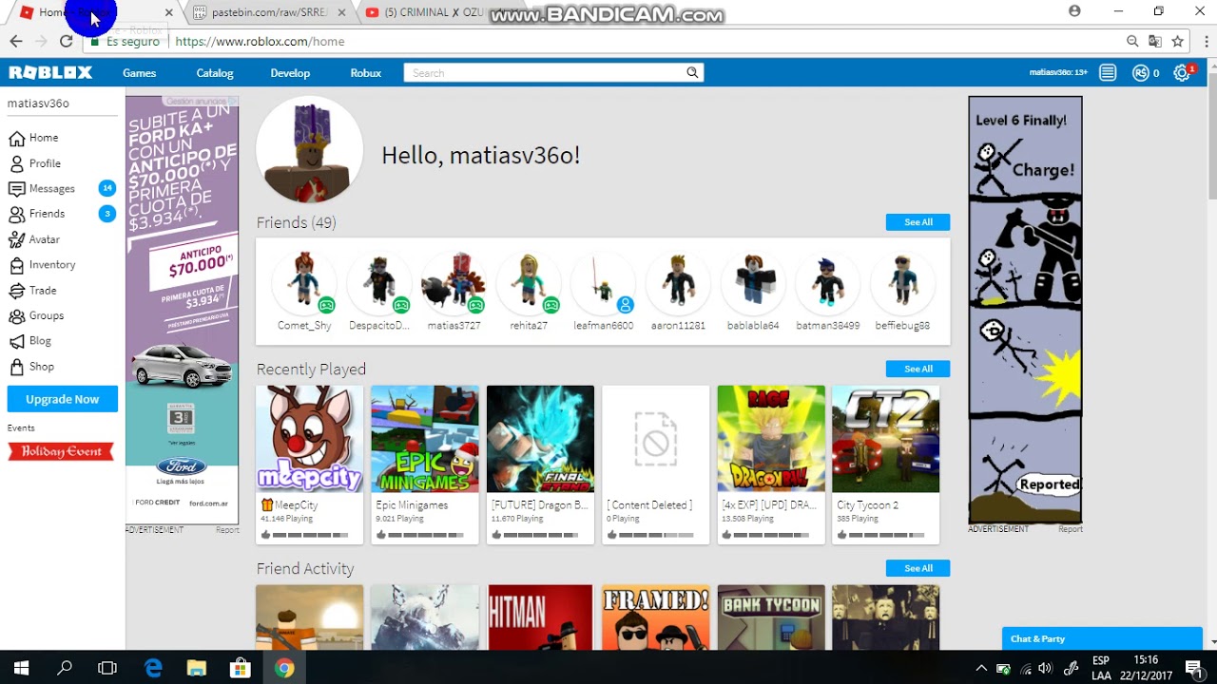This screenshot has height=684, width=1217.
Task: Click the user avatar profile picture
Action: (x=310, y=150)
